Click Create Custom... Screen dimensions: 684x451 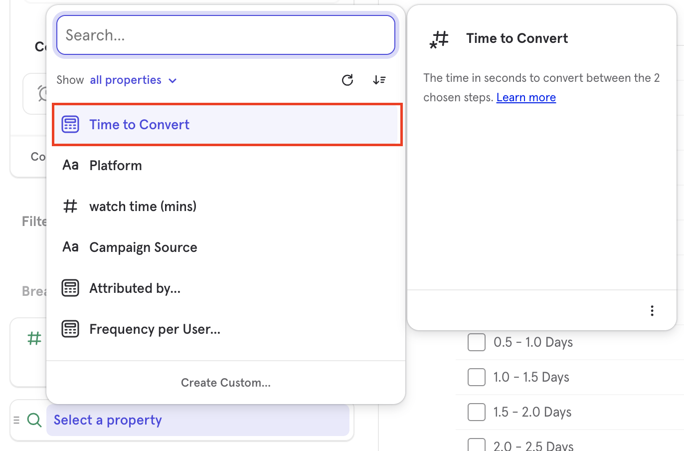pyautogui.click(x=225, y=383)
